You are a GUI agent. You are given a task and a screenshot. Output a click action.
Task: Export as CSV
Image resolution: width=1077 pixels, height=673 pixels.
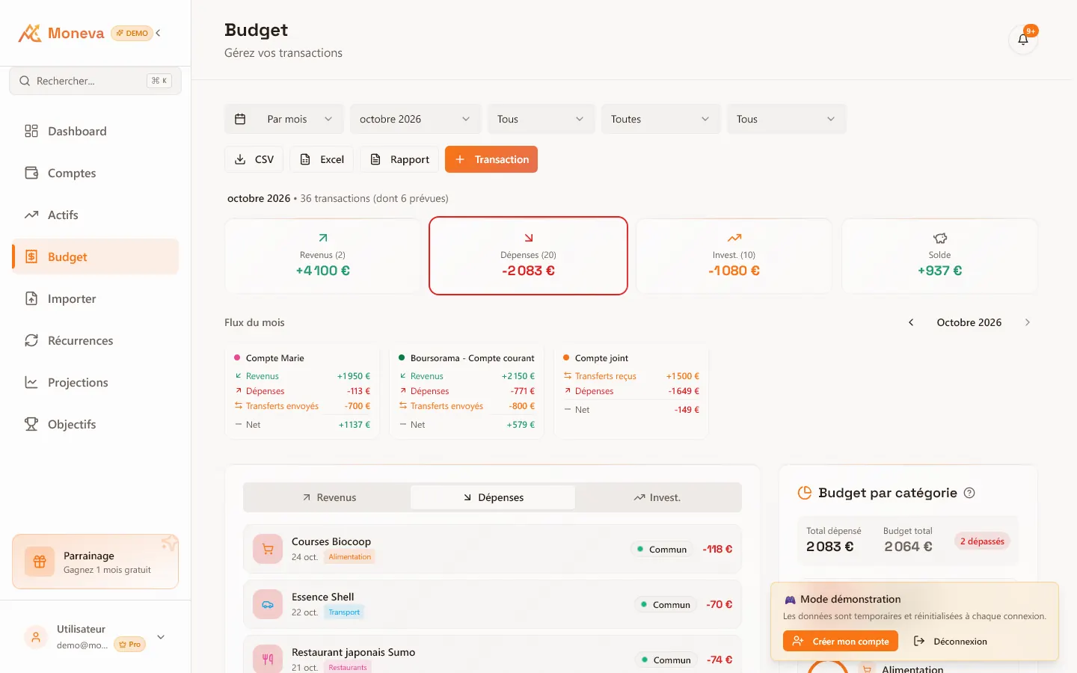[254, 159]
